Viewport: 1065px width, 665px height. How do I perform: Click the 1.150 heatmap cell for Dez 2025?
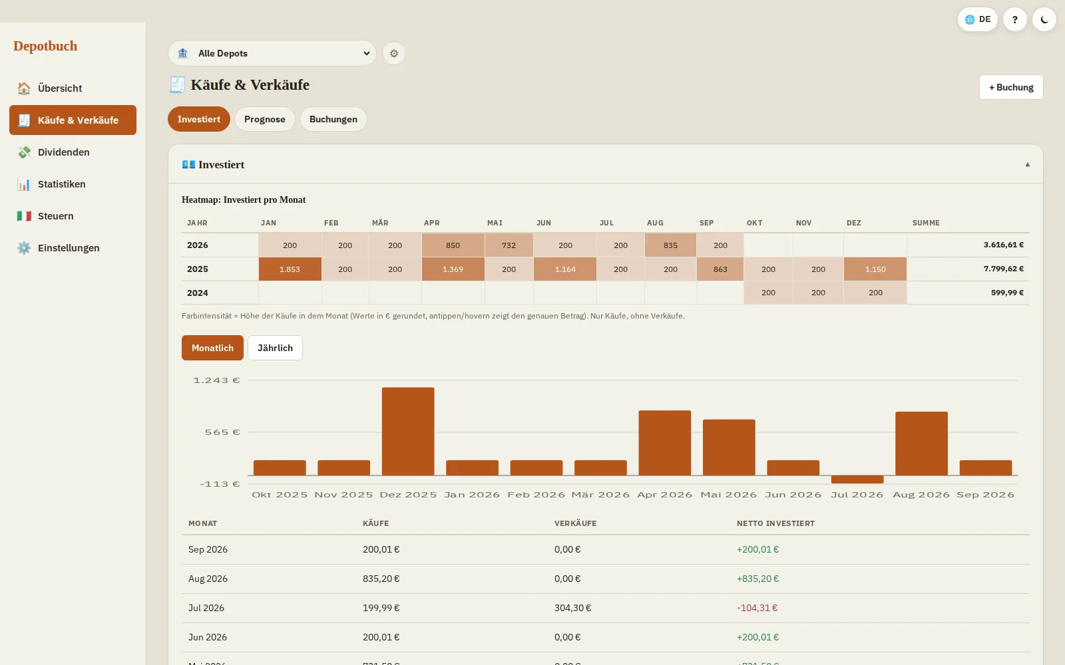[875, 269]
